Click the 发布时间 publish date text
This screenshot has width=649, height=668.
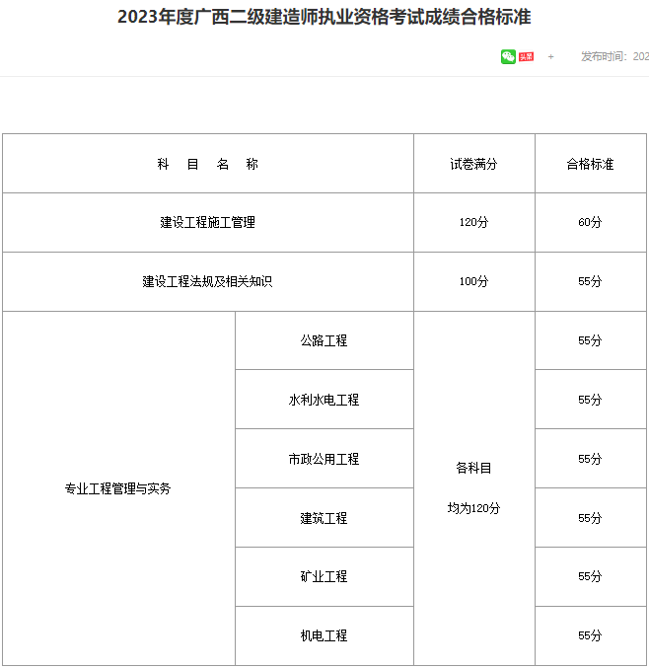coord(614,56)
